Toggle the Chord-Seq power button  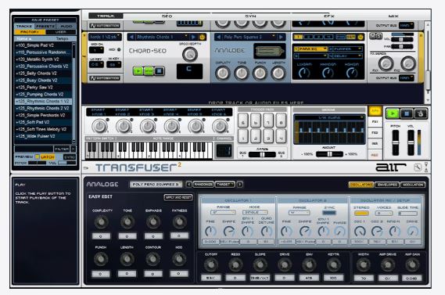(x=202, y=37)
